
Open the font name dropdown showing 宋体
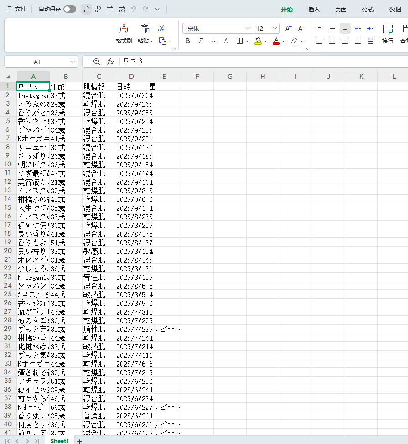[x=247, y=28]
